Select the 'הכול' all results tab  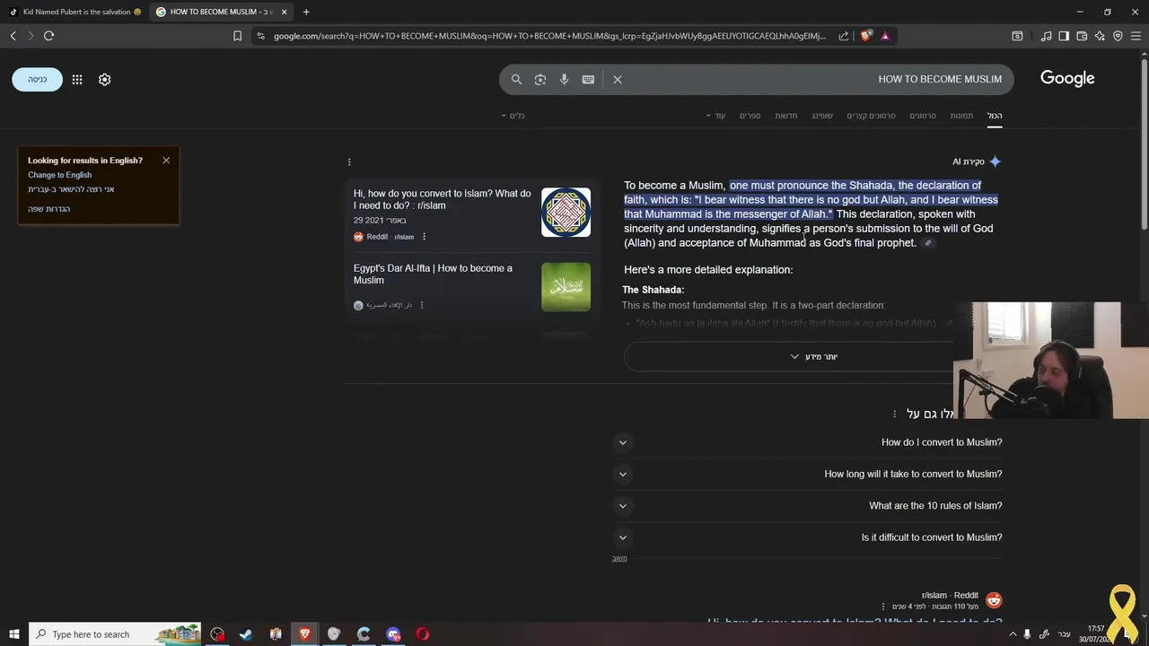click(x=995, y=116)
